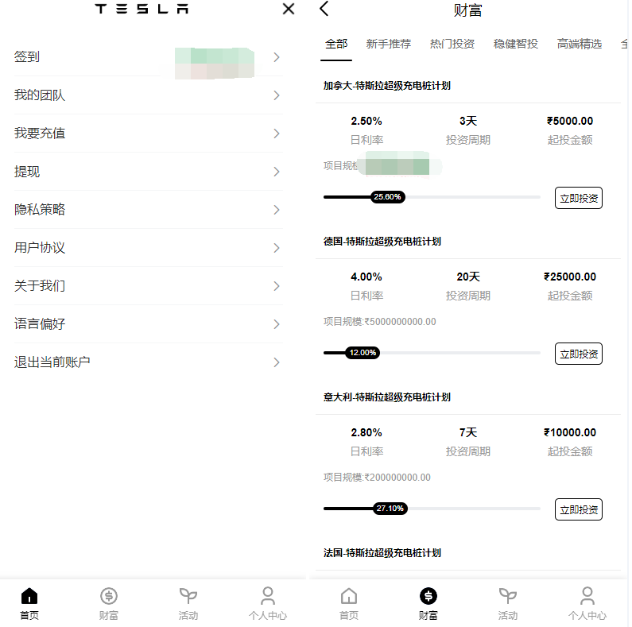Close the Tesla menu with X icon
632x627 pixels.
click(x=289, y=9)
